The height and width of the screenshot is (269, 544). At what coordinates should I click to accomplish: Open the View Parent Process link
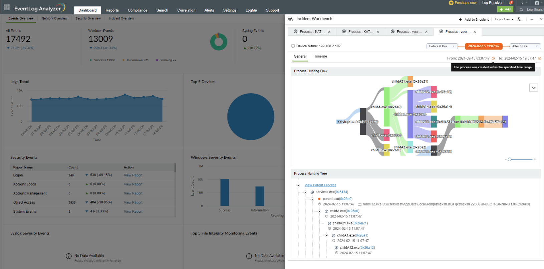coord(320,185)
